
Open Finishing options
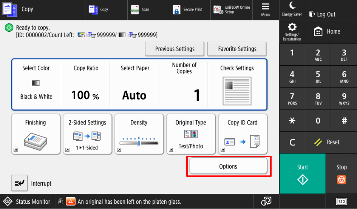(x=36, y=134)
